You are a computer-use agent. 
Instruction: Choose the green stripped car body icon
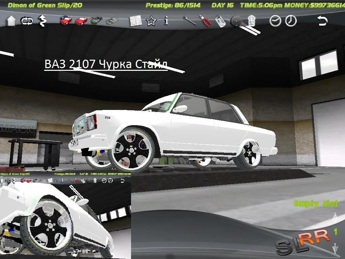coord(97,21)
